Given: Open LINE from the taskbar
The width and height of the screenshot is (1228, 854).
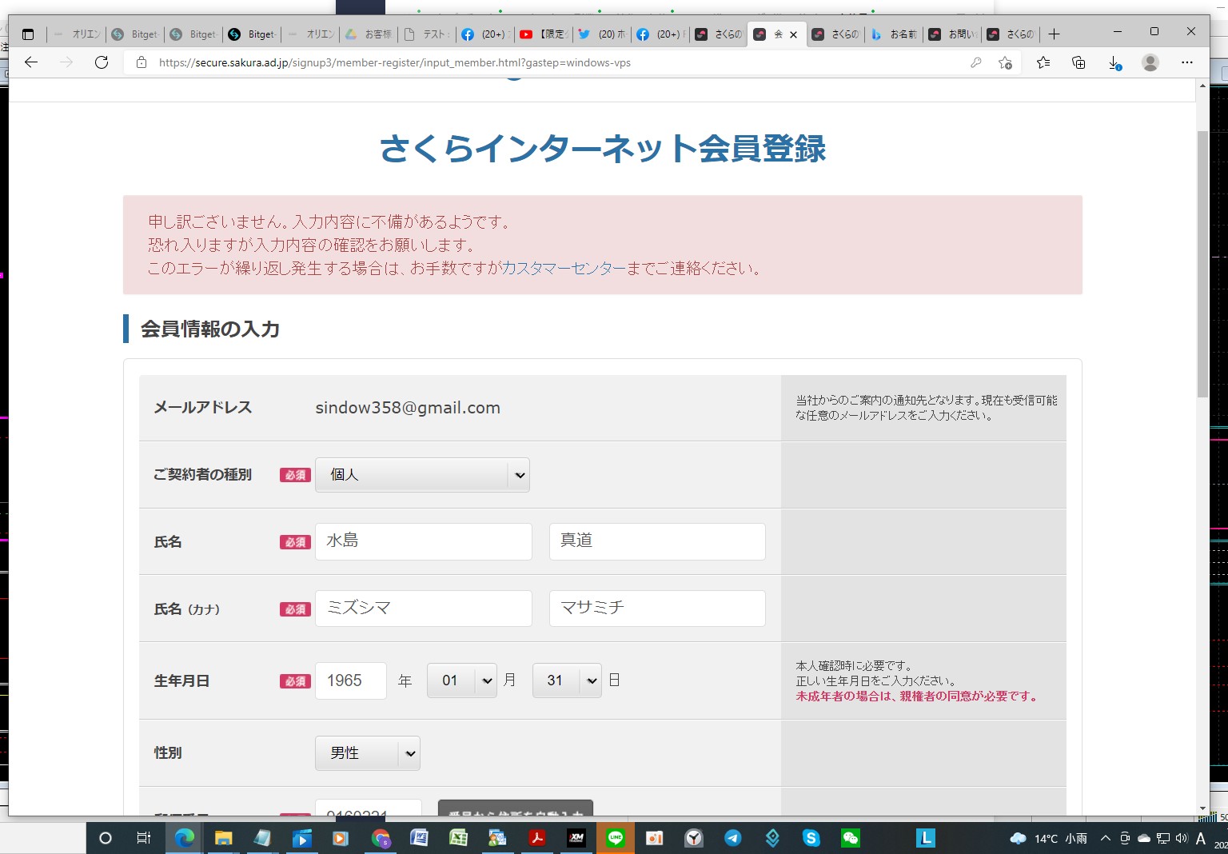Looking at the screenshot, I should [x=615, y=838].
